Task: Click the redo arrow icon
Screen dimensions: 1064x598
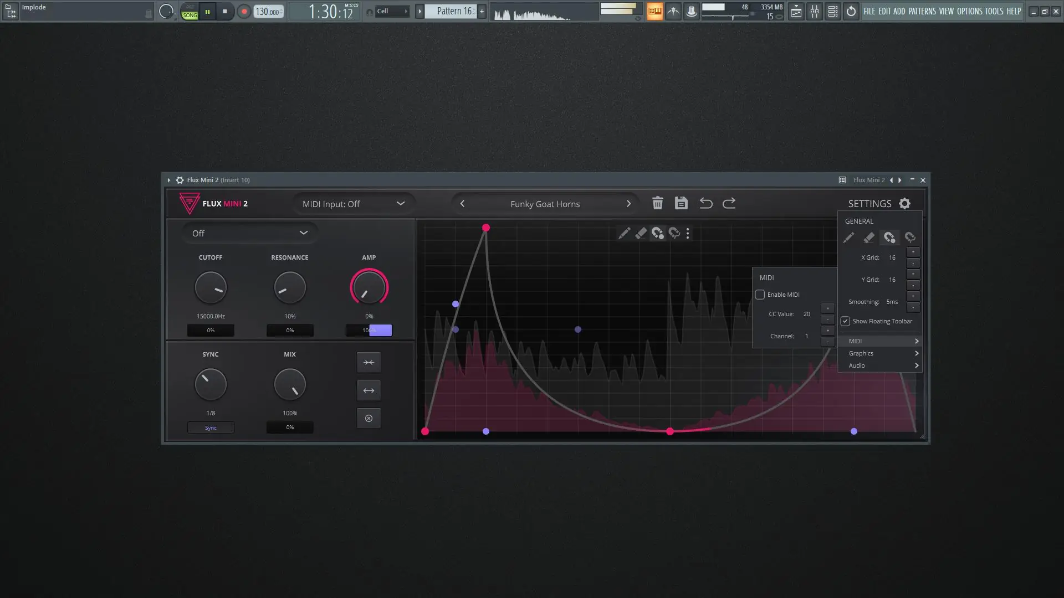Action: (x=729, y=203)
